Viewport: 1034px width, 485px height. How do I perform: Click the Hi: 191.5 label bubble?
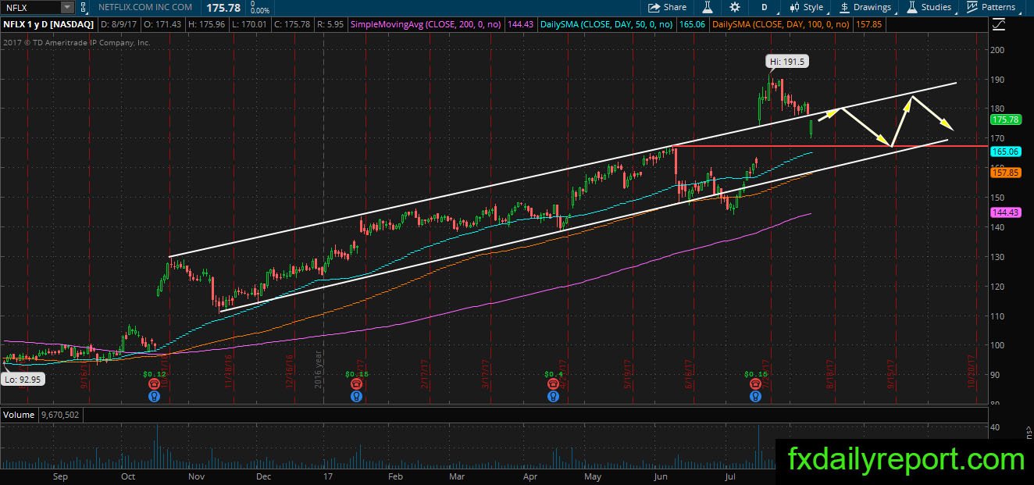tap(786, 61)
